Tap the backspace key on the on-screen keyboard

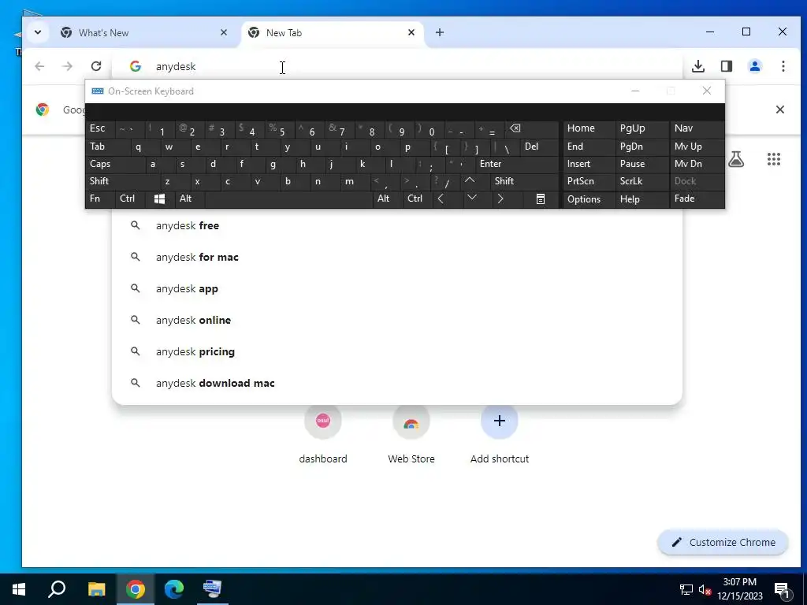[515, 128]
